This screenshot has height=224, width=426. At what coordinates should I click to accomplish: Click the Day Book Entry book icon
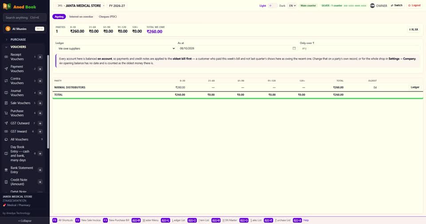point(6,153)
